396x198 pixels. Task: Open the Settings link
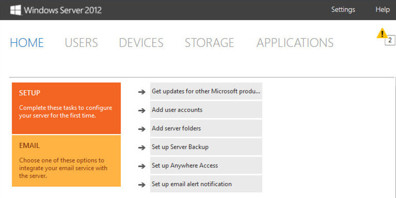tap(343, 10)
